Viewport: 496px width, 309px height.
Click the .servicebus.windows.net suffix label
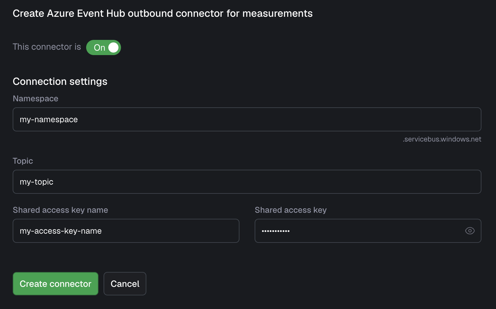(442, 139)
